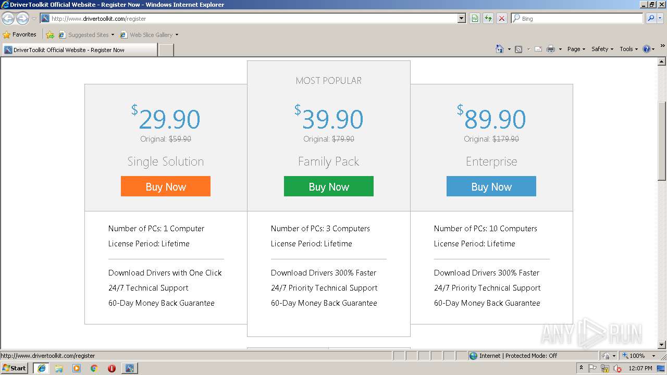The width and height of the screenshot is (667, 375).
Task: Open the Home button dropdown arrow
Action: tap(509, 49)
